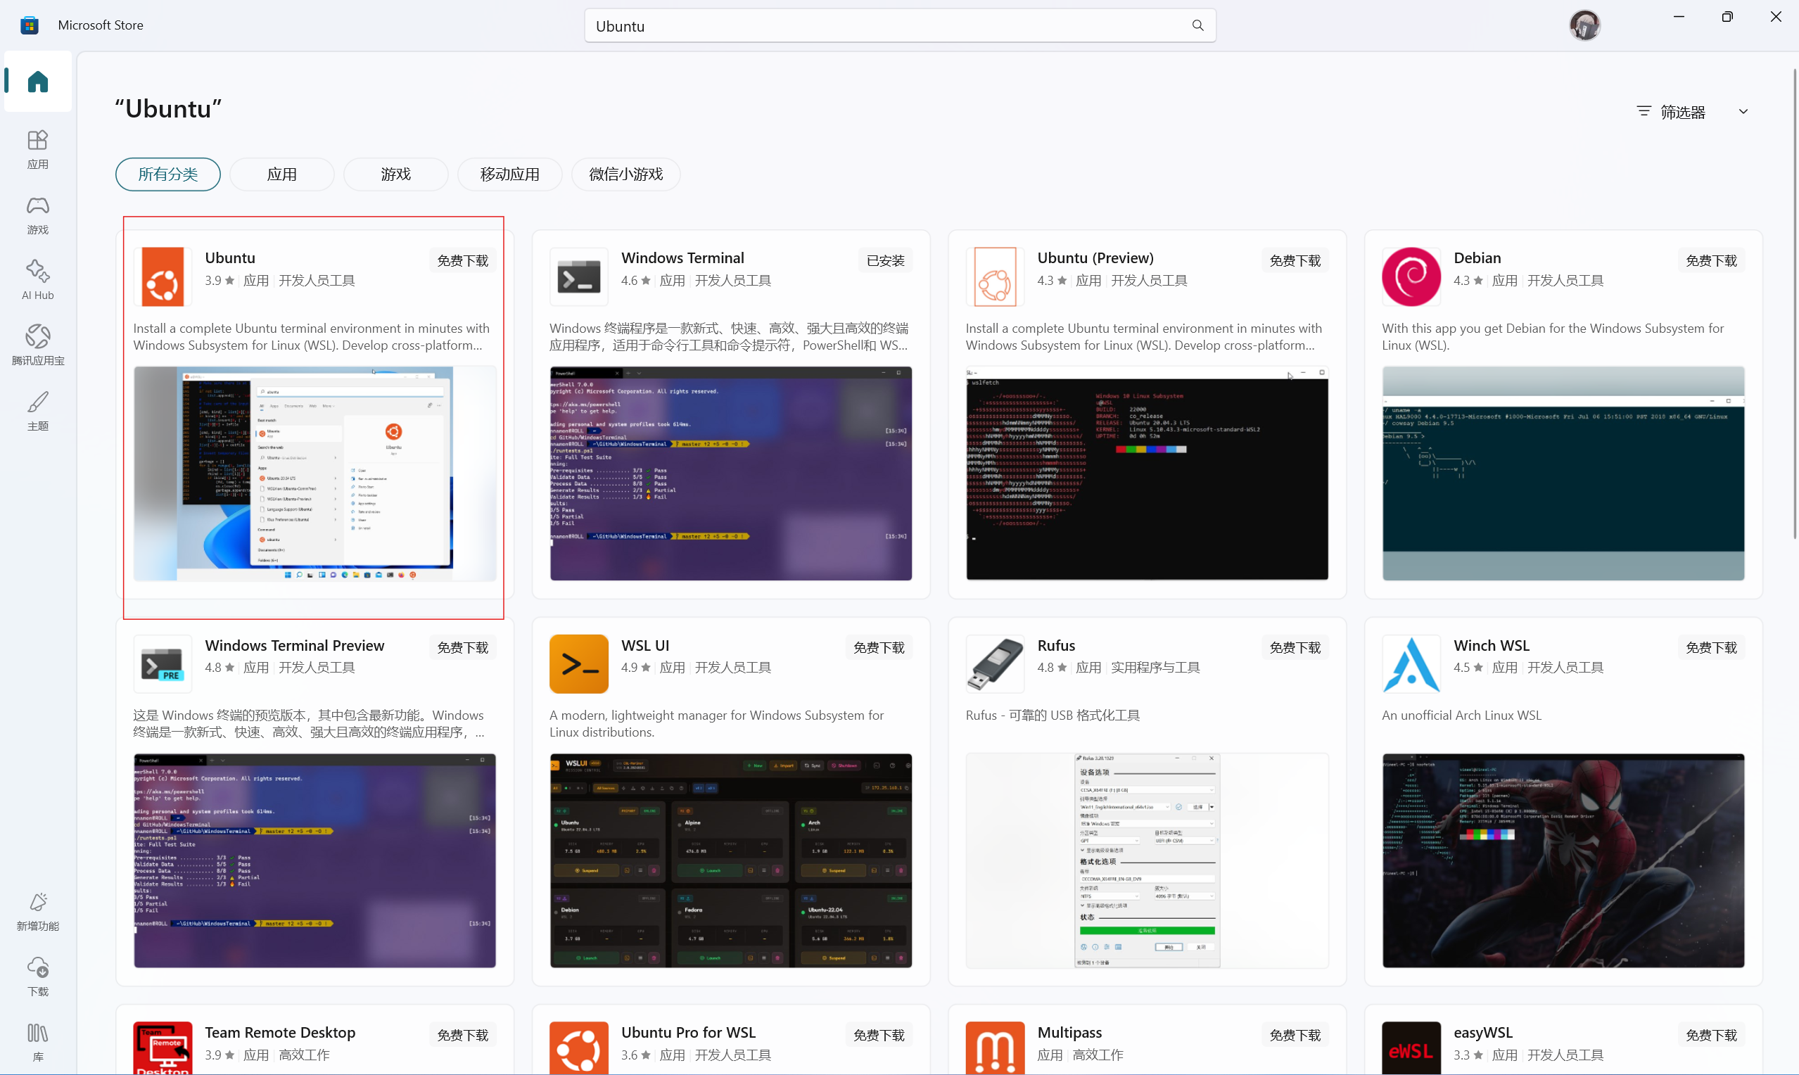
Task: Open the Ubuntu screenshot thumbnail
Action: click(315, 473)
